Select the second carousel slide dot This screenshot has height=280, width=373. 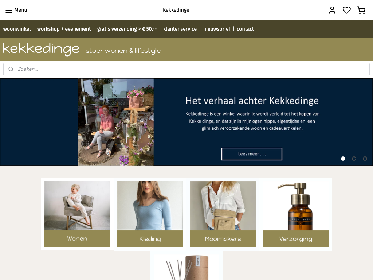pos(354,159)
